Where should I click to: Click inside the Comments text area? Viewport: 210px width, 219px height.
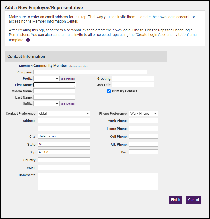point(98,181)
